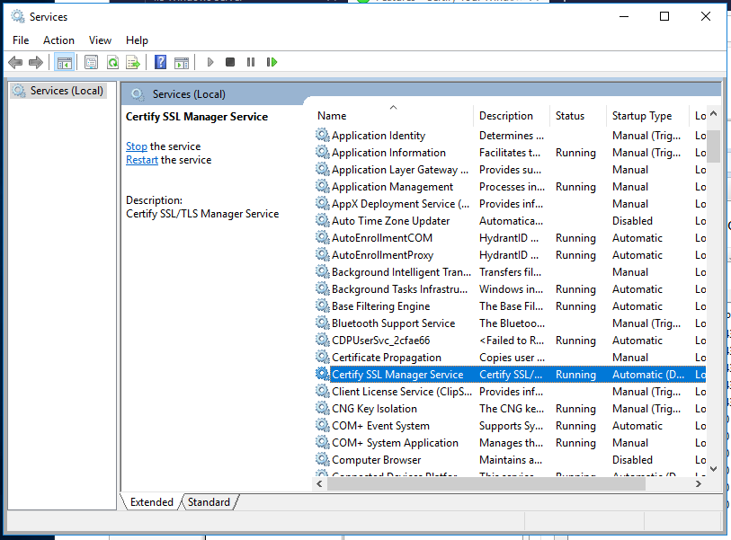Select Client License Service (ClipSVC) row
The width and height of the screenshot is (731, 540).
(511, 392)
